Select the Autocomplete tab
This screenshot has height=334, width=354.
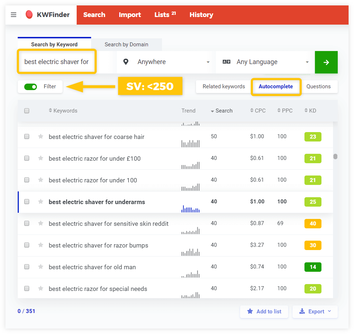coord(276,86)
